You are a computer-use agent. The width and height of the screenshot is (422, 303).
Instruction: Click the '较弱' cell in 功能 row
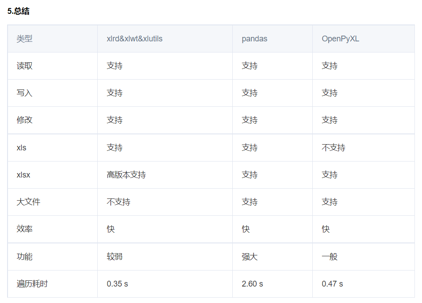[x=115, y=257]
